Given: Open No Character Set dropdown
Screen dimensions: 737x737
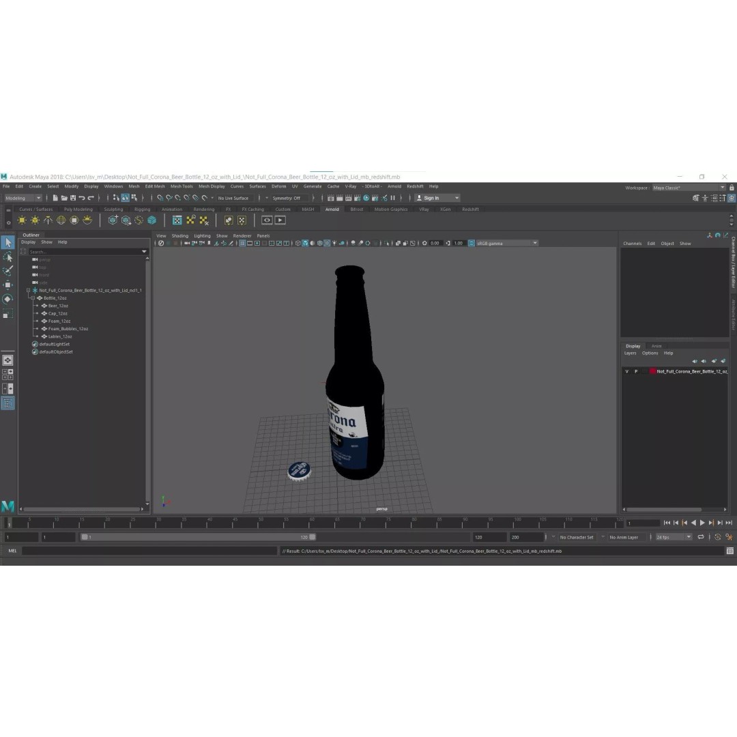Looking at the screenshot, I should tap(578, 537).
